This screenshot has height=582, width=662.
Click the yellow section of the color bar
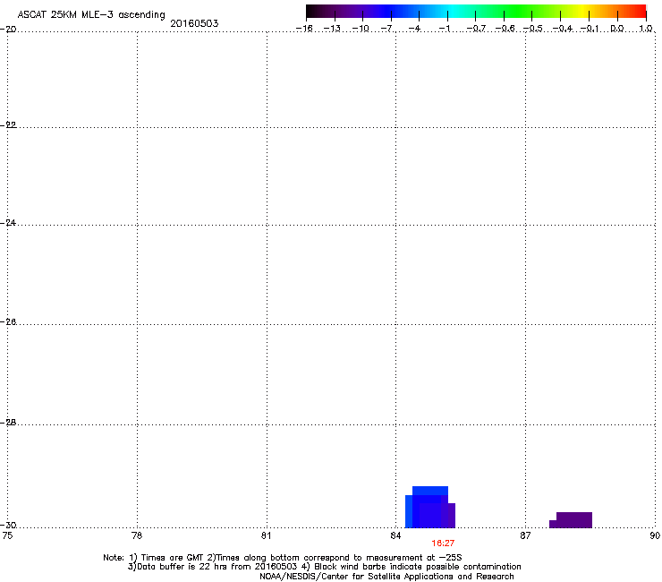[x=584, y=12]
